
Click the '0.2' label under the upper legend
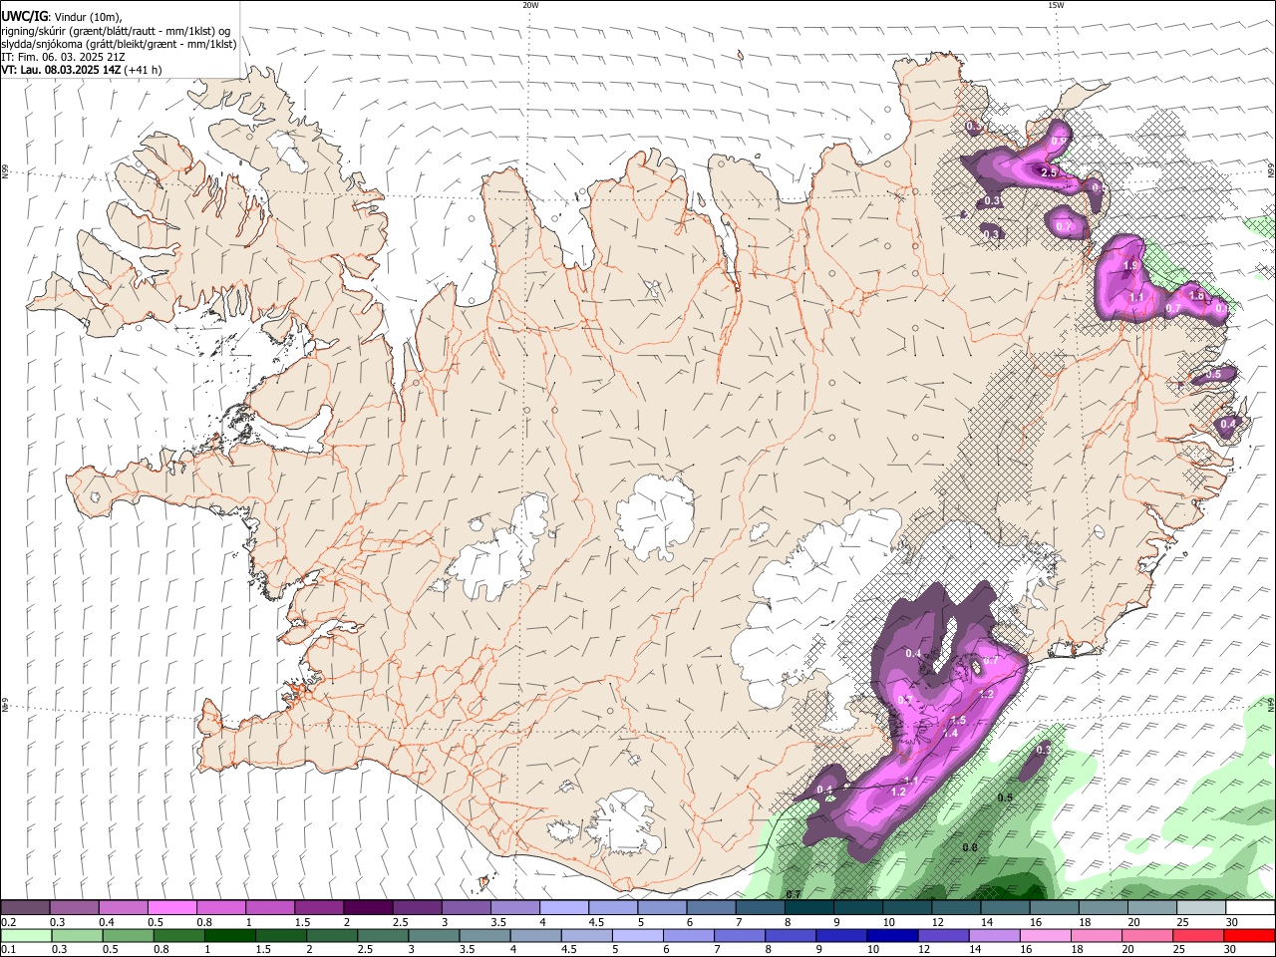pyautogui.click(x=8, y=922)
